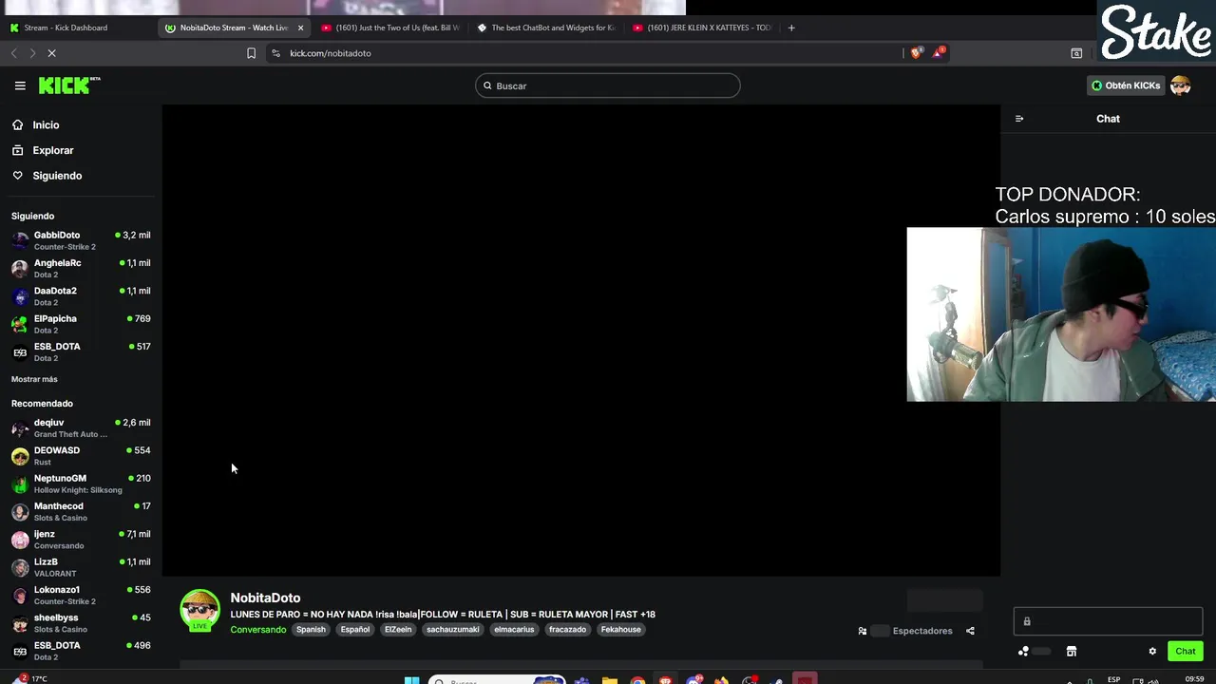Open Lokonazo1 recommended channel
1216x684 pixels.
point(81,595)
